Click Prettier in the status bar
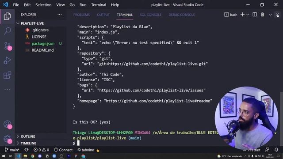Viewport: 283px width, 159px height. (x=252, y=150)
